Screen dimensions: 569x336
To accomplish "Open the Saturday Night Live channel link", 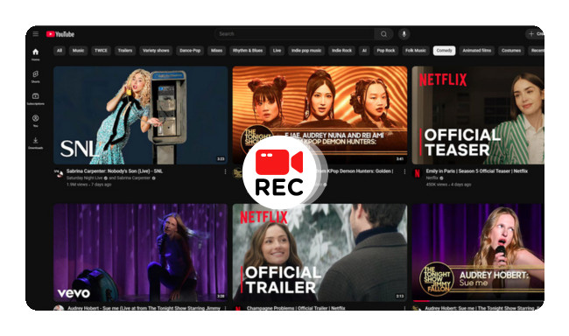I will click(x=85, y=178).
